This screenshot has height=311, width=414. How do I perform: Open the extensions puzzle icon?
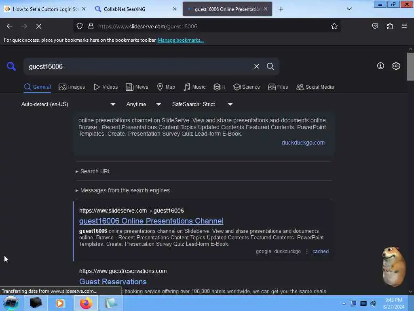click(390, 26)
